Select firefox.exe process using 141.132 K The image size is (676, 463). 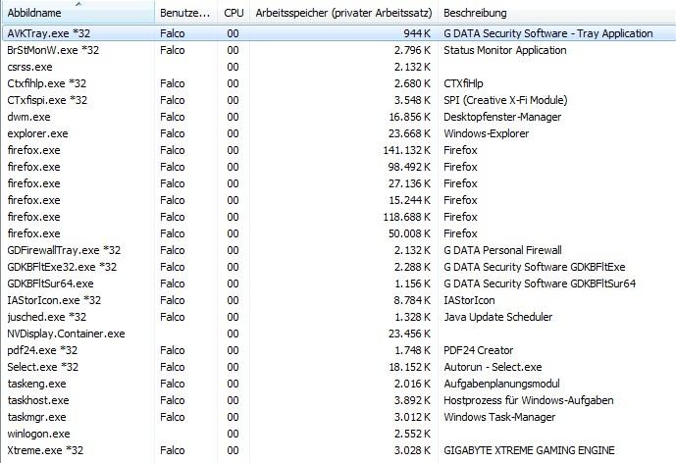click(33, 150)
